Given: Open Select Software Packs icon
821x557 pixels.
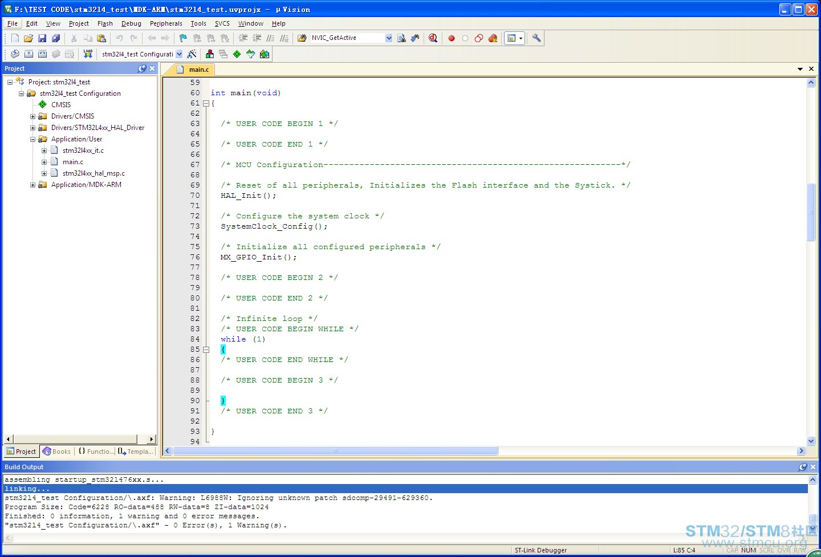Looking at the screenshot, I should 251,54.
